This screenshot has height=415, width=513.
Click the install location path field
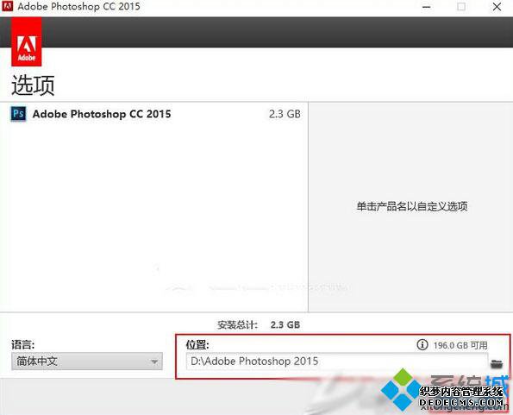337,362
